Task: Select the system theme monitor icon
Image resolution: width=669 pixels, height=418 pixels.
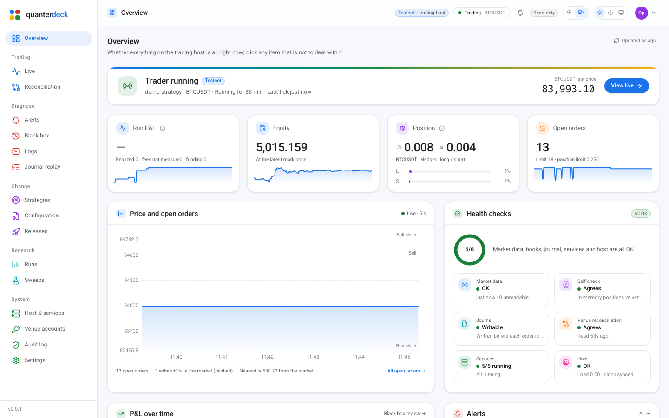Action: coord(621,13)
